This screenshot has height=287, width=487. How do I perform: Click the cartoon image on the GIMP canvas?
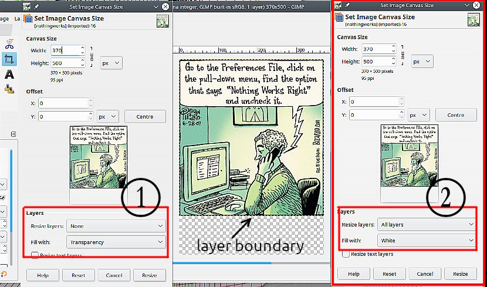point(252,137)
